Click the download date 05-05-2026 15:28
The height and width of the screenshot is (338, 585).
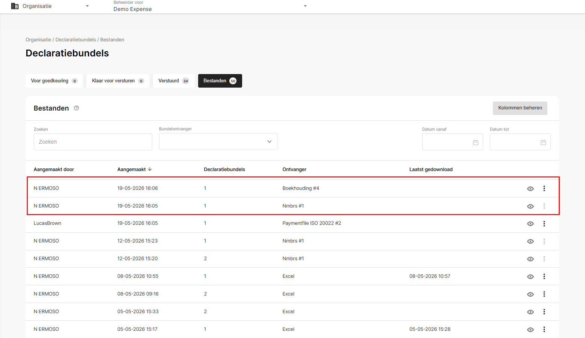[x=430, y=329]
